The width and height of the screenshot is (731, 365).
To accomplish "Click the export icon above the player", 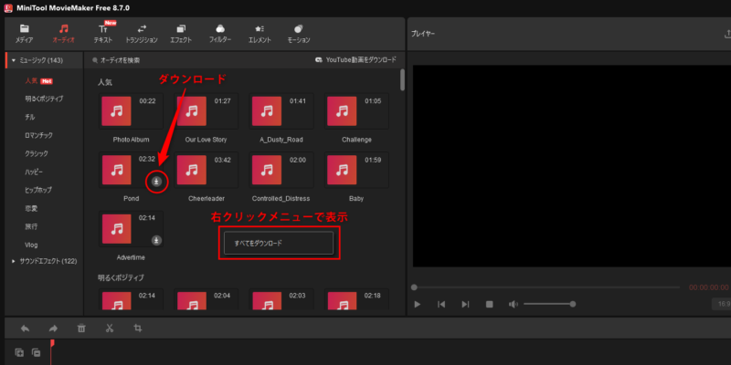I will pyautogui.click(x=727, y=34).
